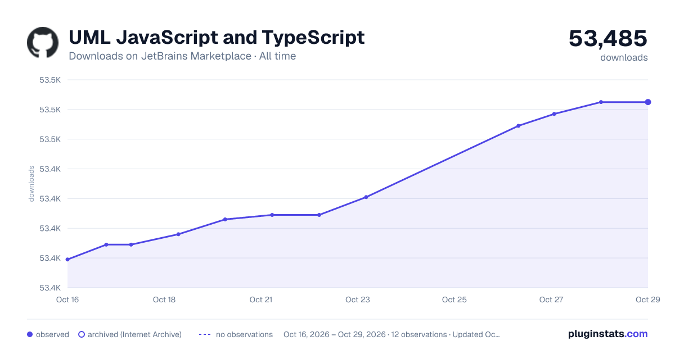The width and height of the screenshot is (675, 354).
Task: Click the vertical 'downloads' axis label
Action: 31,184
